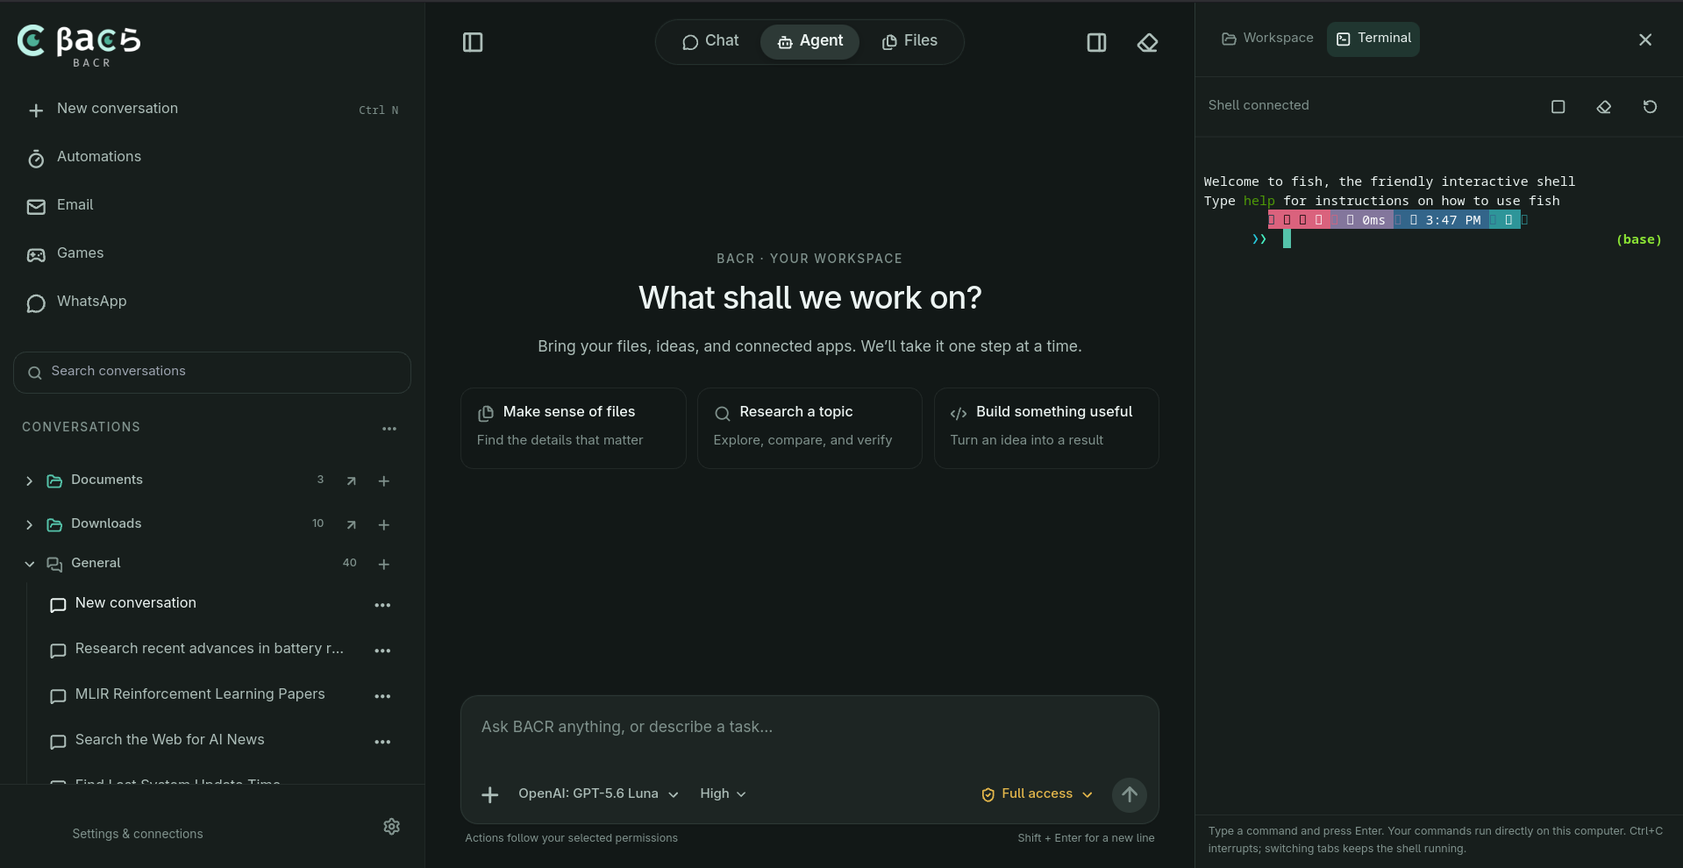Select the Terminal tab

1373,39
